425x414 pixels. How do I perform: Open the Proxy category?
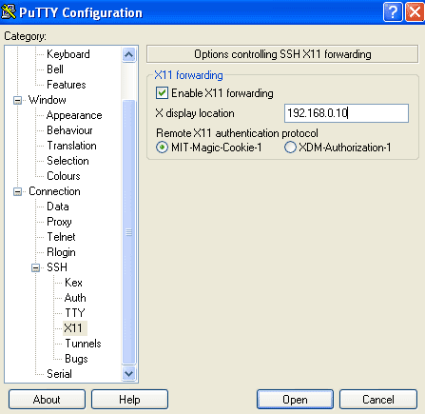(x=59, y=222)
